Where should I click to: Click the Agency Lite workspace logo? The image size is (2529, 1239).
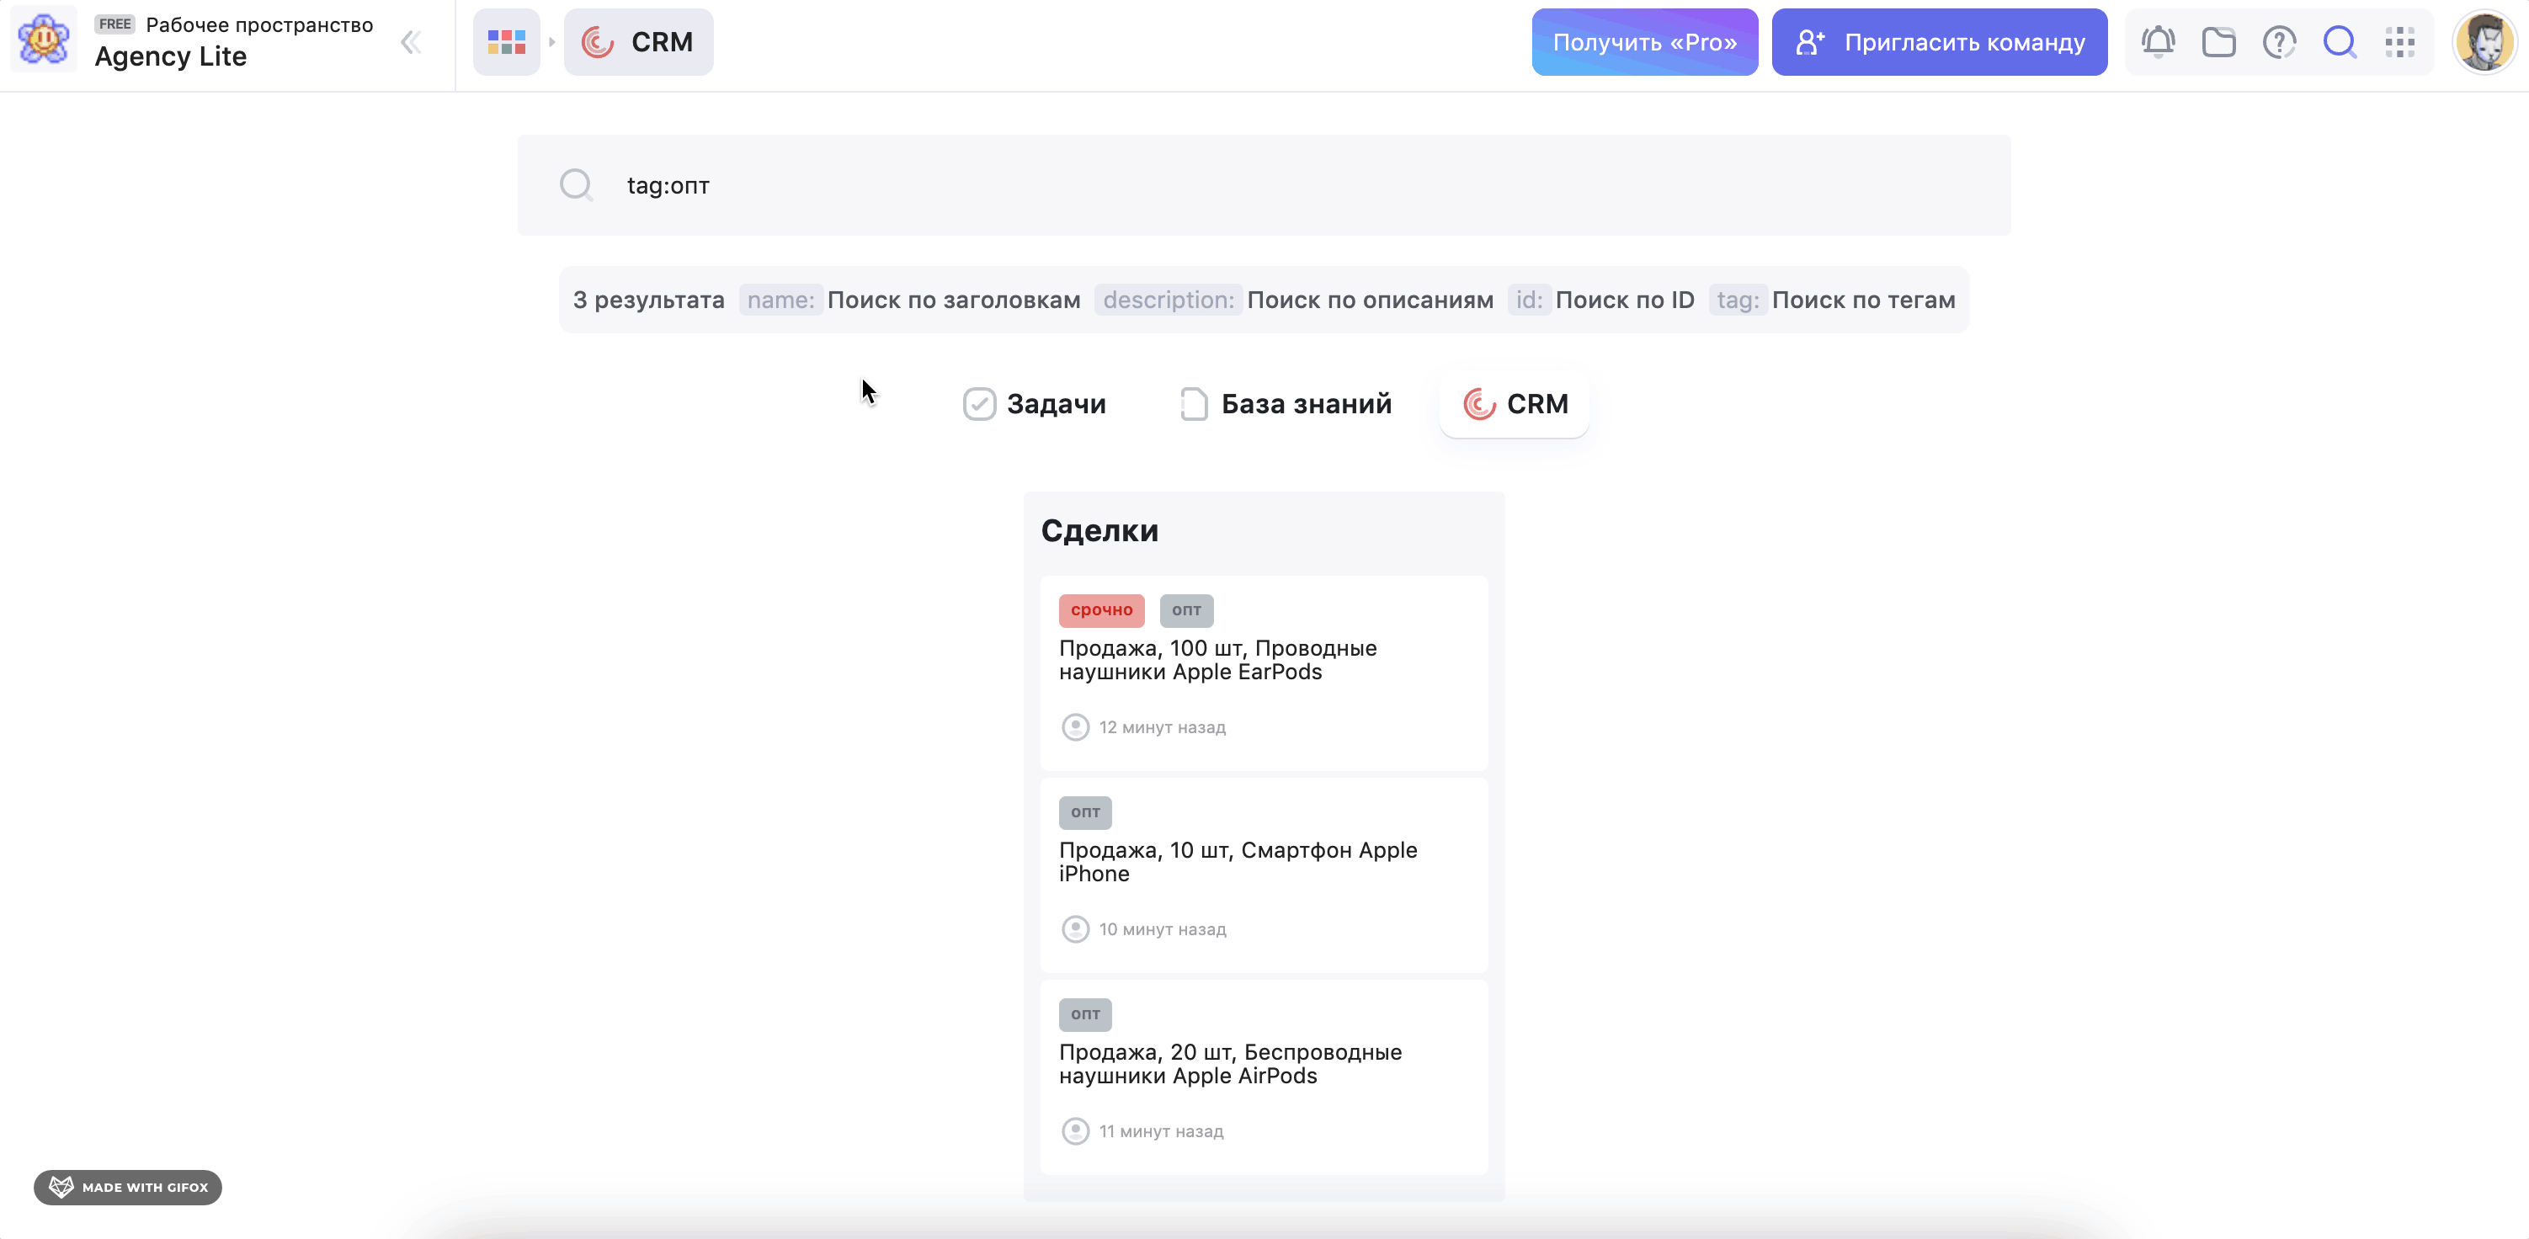coord(43,40)
